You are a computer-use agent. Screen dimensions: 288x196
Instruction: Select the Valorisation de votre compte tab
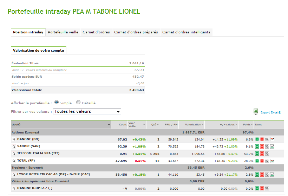tap(38, 50)
